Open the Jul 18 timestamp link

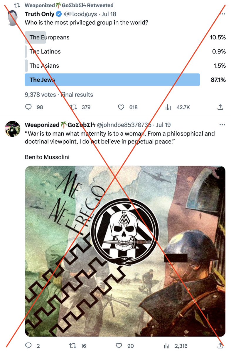[109, 14]
